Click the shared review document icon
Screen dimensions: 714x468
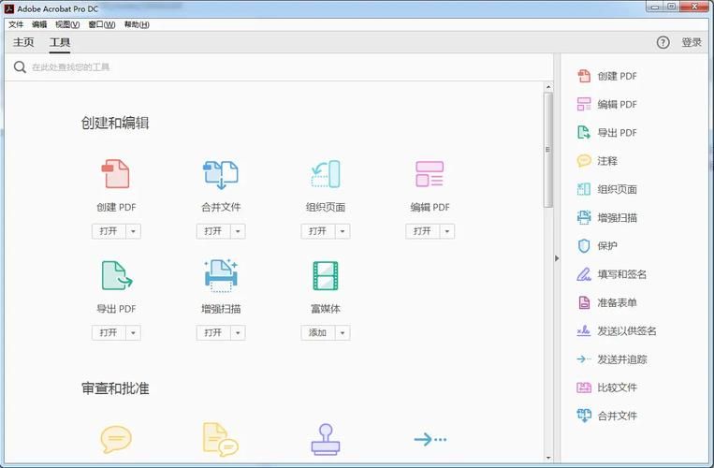pyautogui.click(x=221, y=439)
